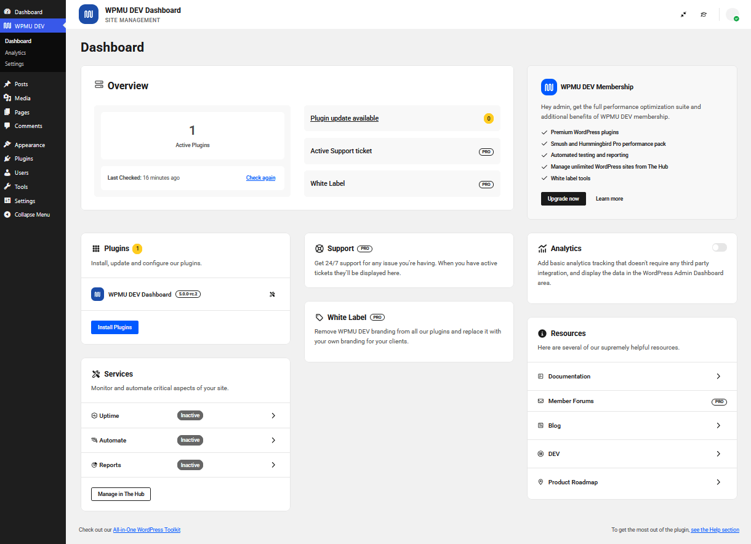Open Documentation via its chevron arrow
Viewport: 751px width, 544px height.
point(718,376)
